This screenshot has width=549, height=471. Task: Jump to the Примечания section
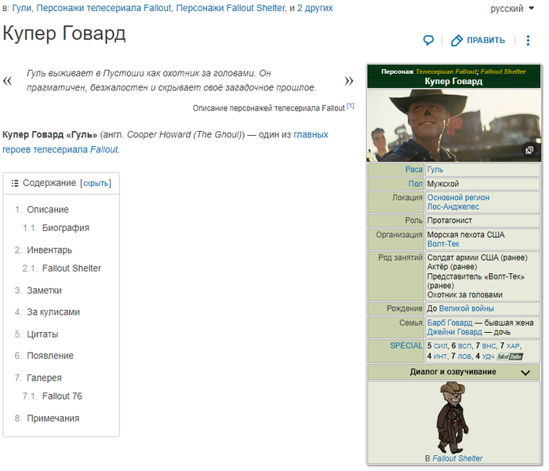(x=53, y=418)
